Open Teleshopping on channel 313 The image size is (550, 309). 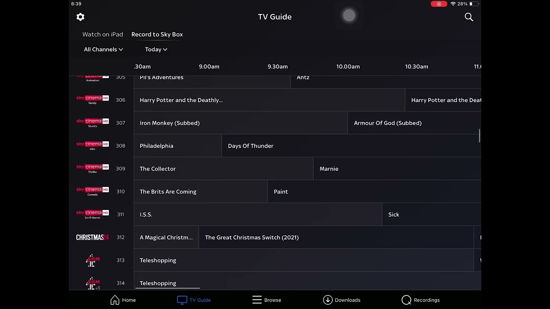pyautogui.click(x=303, y=260)
